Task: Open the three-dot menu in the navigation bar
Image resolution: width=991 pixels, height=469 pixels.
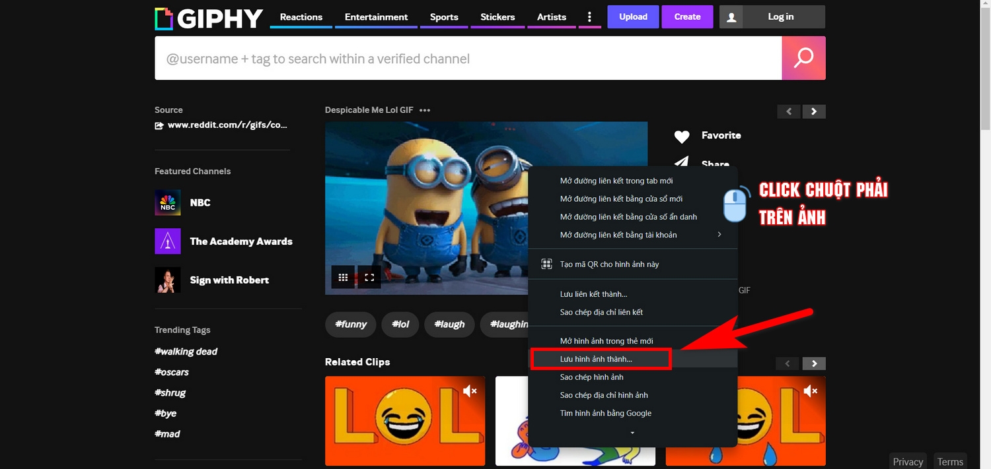Action: coord(590,17)
